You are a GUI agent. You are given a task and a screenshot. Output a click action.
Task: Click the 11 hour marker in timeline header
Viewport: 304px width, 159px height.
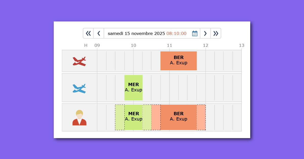point(169,46)
